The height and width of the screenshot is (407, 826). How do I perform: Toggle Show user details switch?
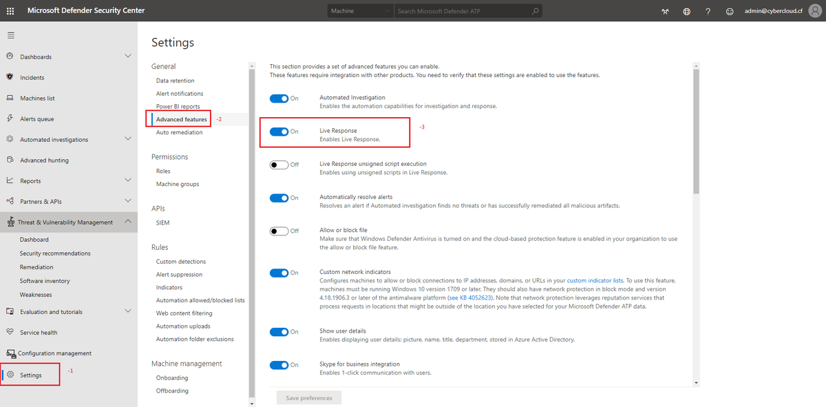click(279, 332)
